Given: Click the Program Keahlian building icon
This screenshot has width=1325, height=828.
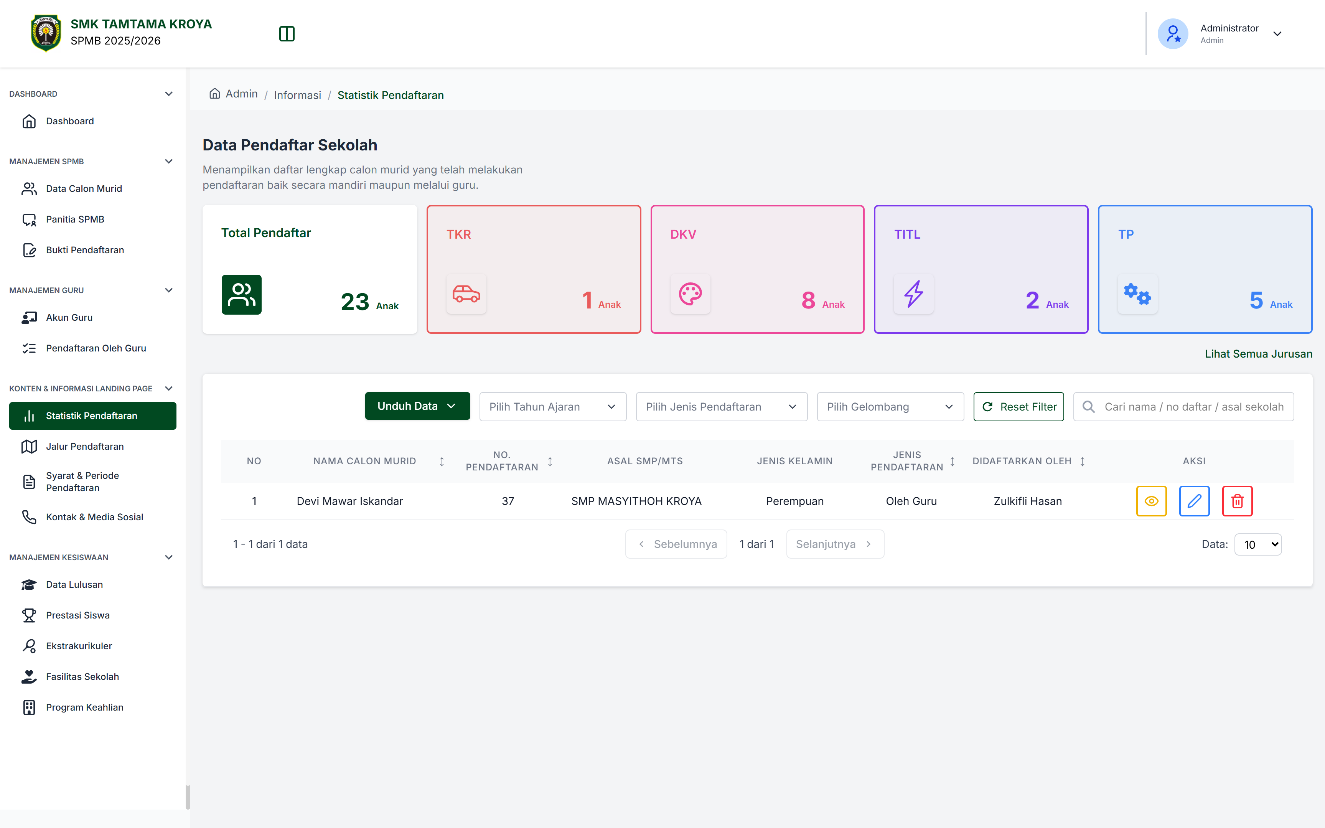Looking at the screenshot, I should (29, 708).
